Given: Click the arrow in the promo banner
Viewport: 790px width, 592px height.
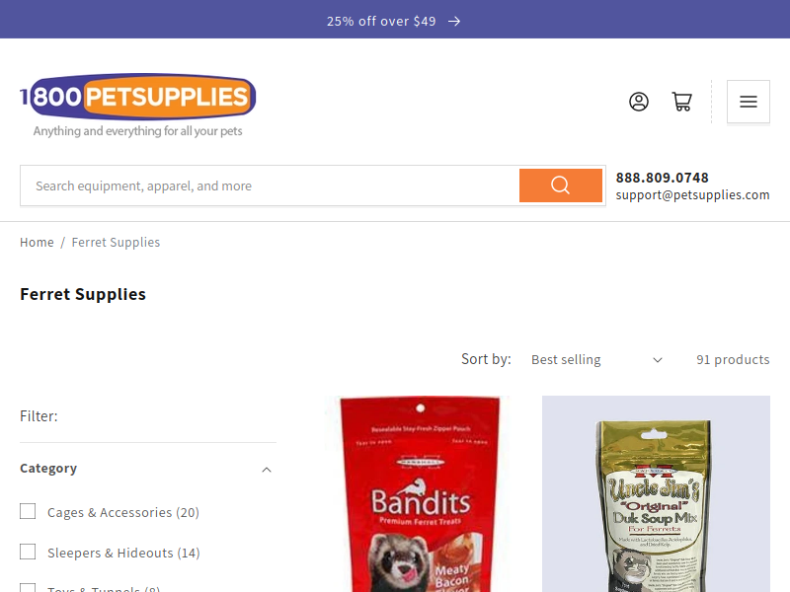Looking at the screenshot, I should [454, 21].
